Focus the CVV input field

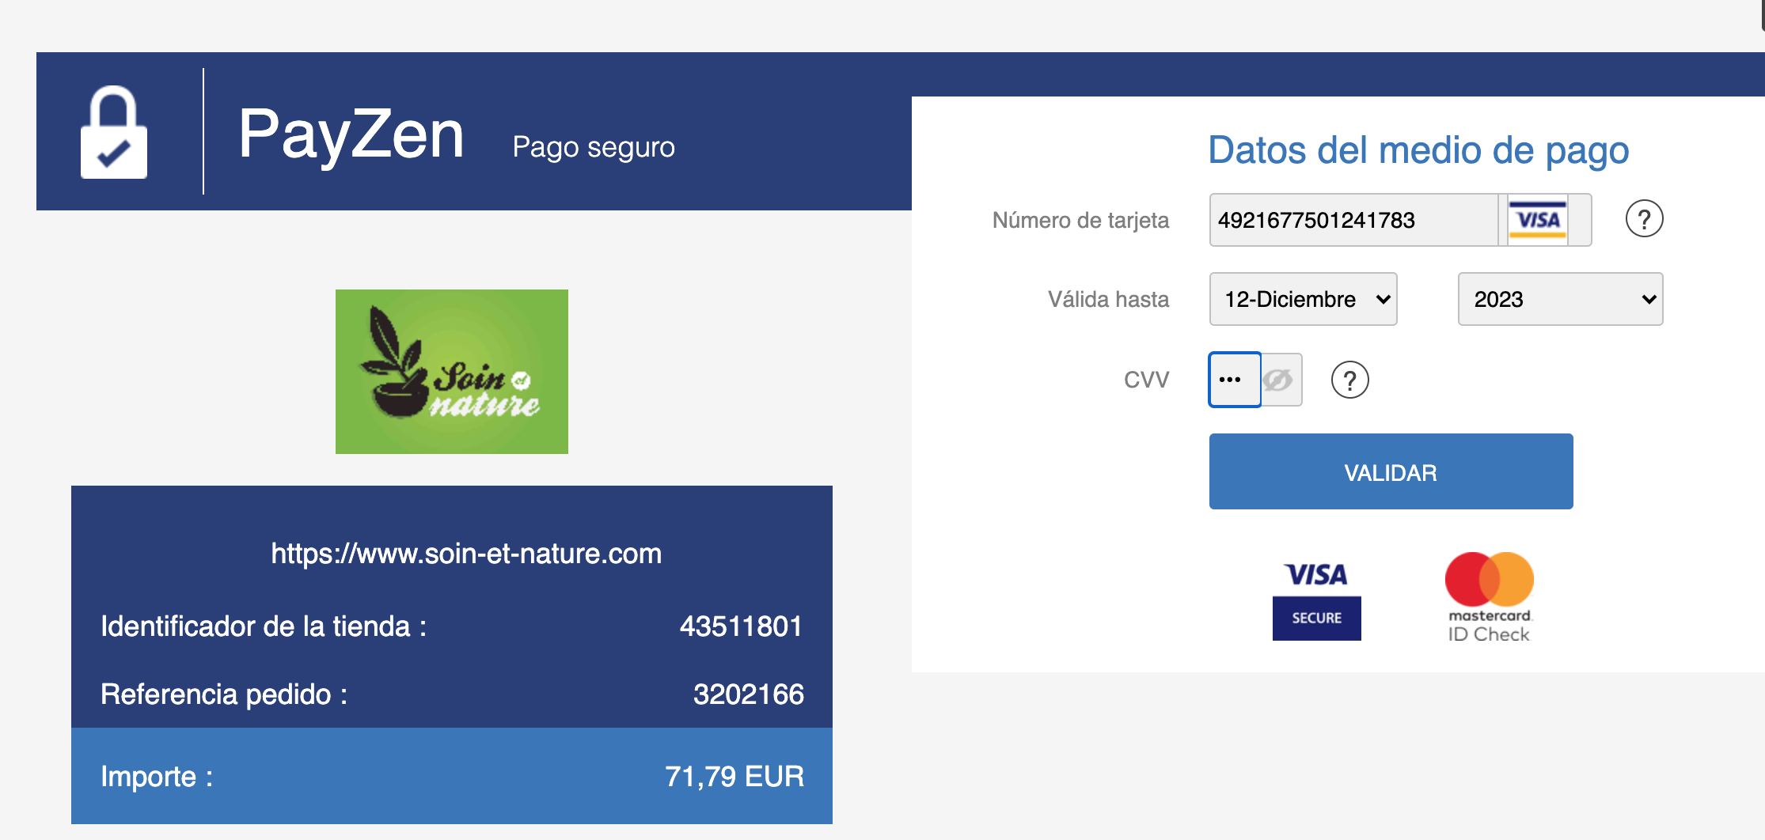point(1233,380)
